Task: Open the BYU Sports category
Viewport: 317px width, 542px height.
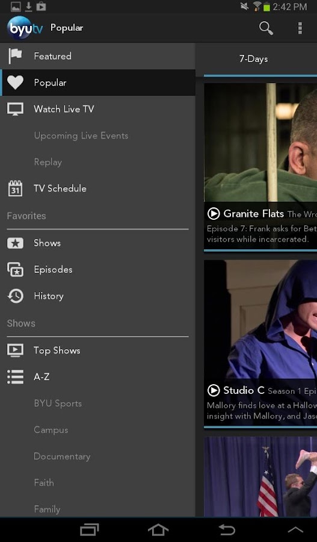Action: (97, 403)
